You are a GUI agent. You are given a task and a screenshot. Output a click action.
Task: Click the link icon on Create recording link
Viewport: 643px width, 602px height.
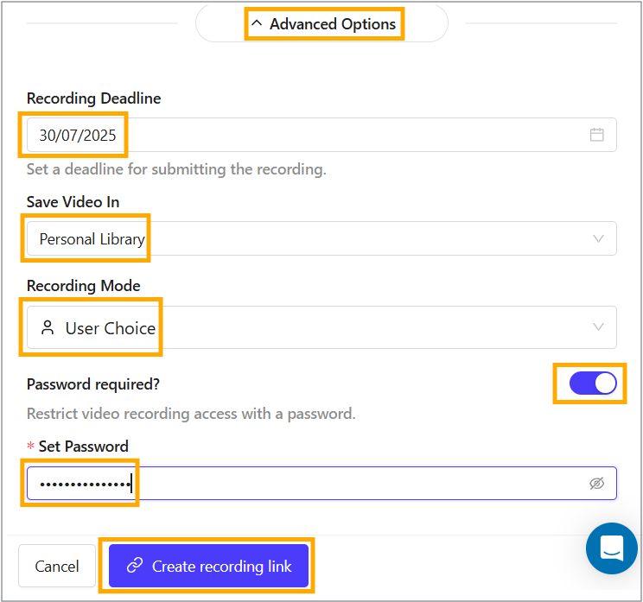(134, 567)
